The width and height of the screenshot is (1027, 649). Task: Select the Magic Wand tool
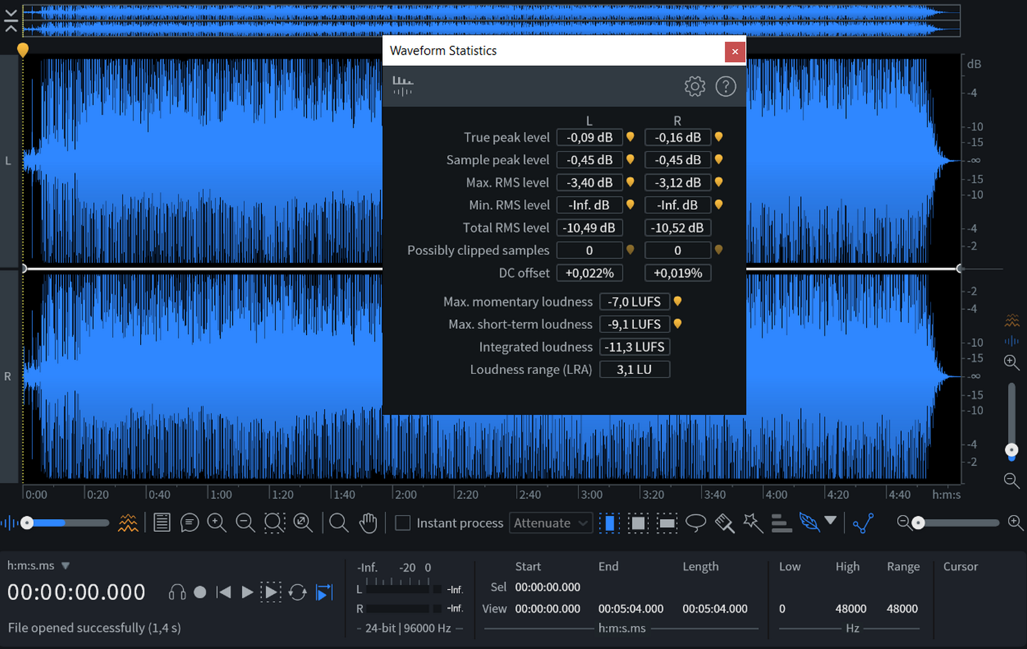(753, 523)
